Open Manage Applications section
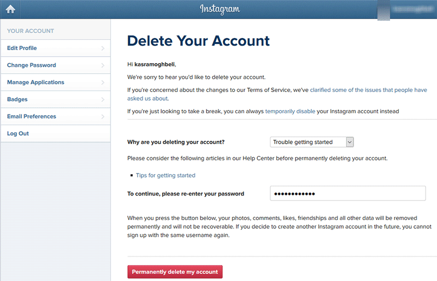Image resolution: width=437 pixels, height=281 pixels. point(56,82)
